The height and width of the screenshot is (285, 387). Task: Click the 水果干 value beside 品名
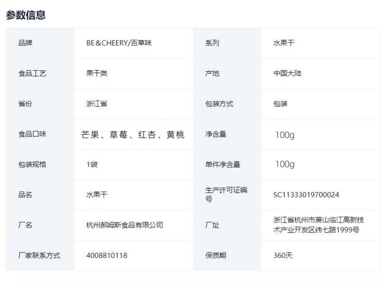97,195
